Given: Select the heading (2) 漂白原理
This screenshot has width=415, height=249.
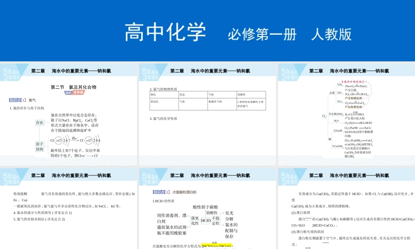Looking at the screenshot, I should 301,213.
